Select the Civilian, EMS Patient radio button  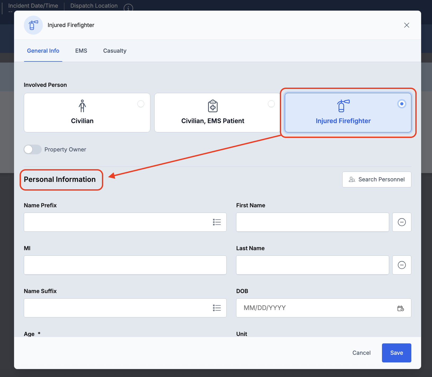coord(271,104)
